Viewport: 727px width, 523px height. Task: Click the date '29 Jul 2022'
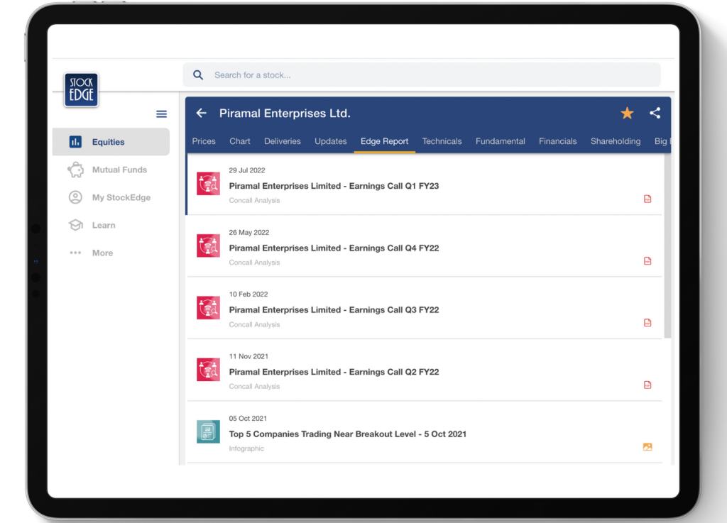point(247,170)
